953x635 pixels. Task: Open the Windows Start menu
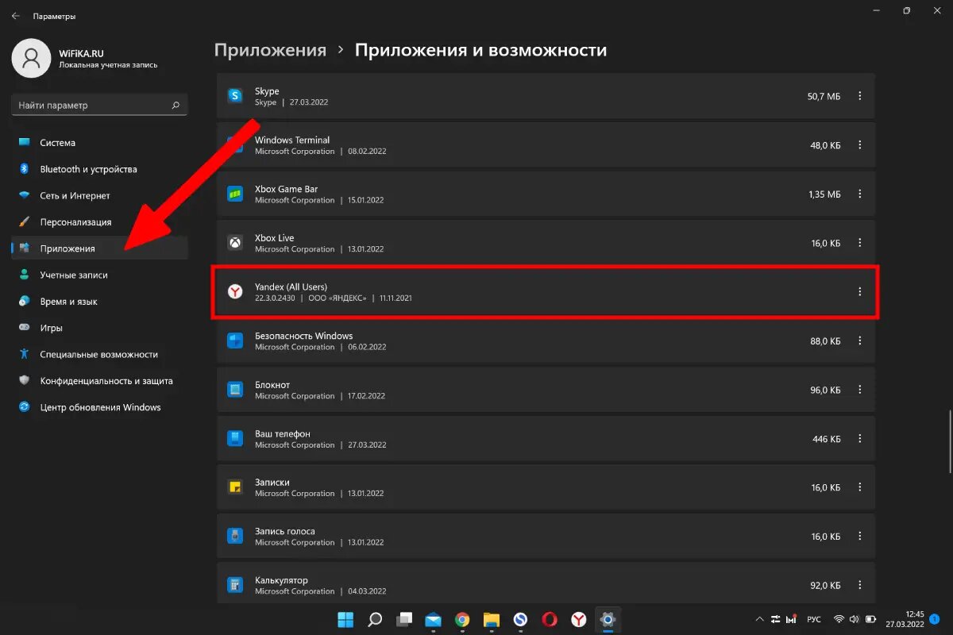tap(346, 619)
